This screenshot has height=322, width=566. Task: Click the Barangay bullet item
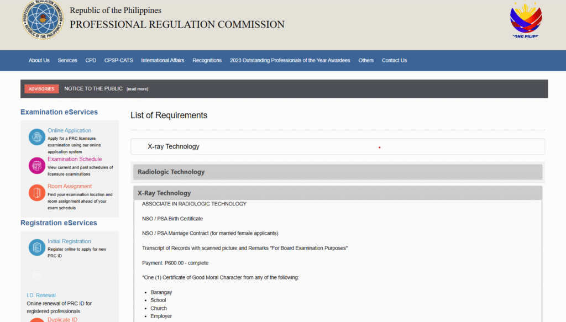(161, 292)
